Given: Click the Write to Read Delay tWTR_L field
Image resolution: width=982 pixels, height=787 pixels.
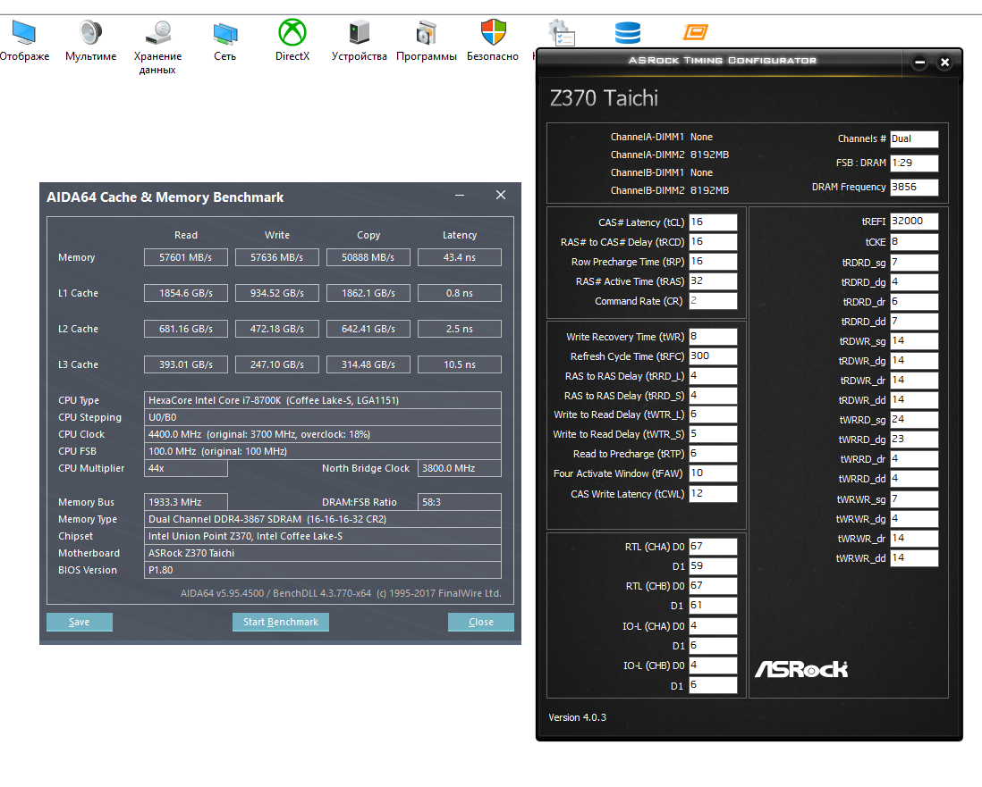Looking at the screenshot, I should (x=713, y=414).
